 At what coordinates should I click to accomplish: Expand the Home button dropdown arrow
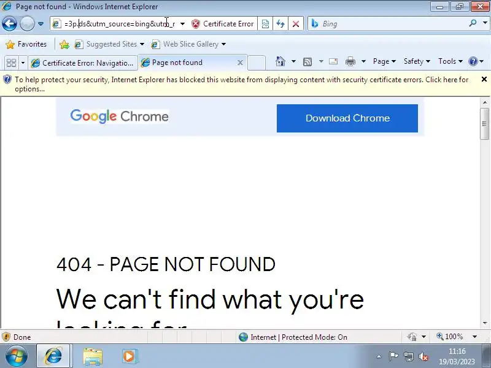pyautogui.click(x=293, y=61)
